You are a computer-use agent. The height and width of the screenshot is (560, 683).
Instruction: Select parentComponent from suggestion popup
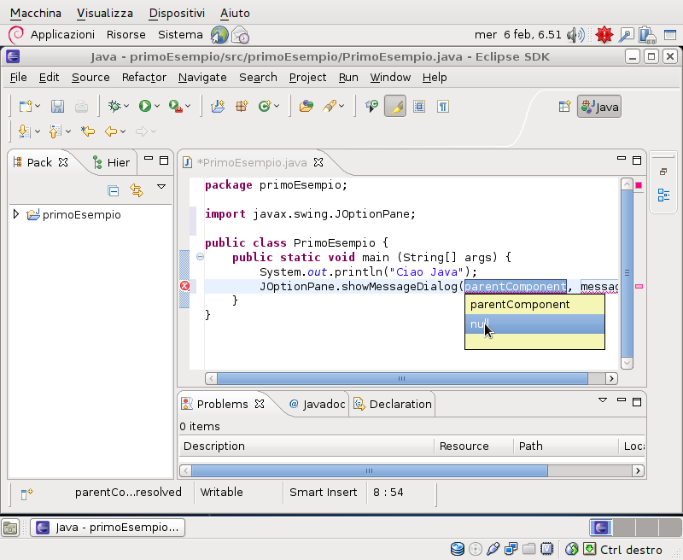(534, 305)
